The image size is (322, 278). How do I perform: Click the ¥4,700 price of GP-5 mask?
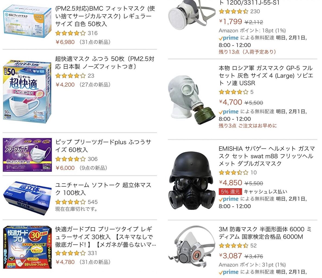click(x=230, y=102)
